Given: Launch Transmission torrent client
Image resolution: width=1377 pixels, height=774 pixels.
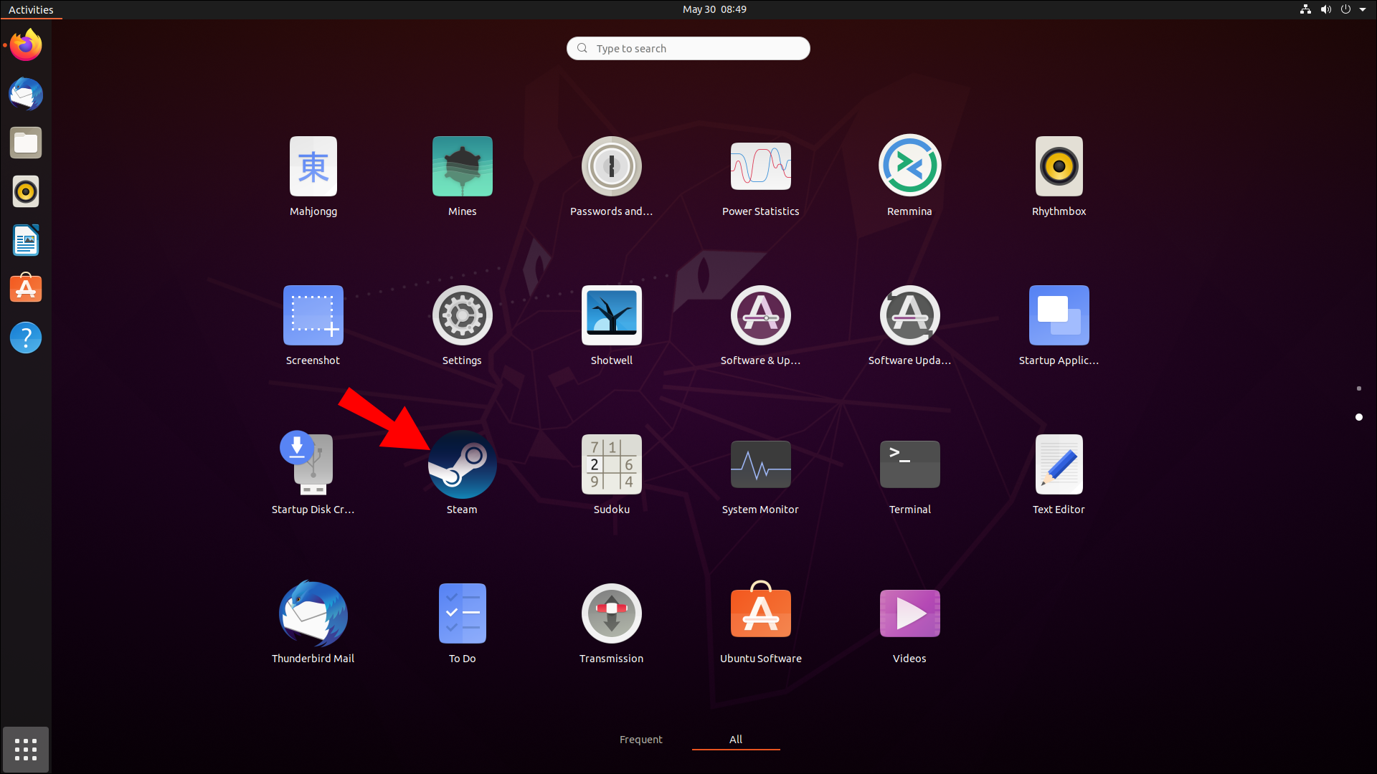Looking at the screenshot, I should (x=611, y=613).
